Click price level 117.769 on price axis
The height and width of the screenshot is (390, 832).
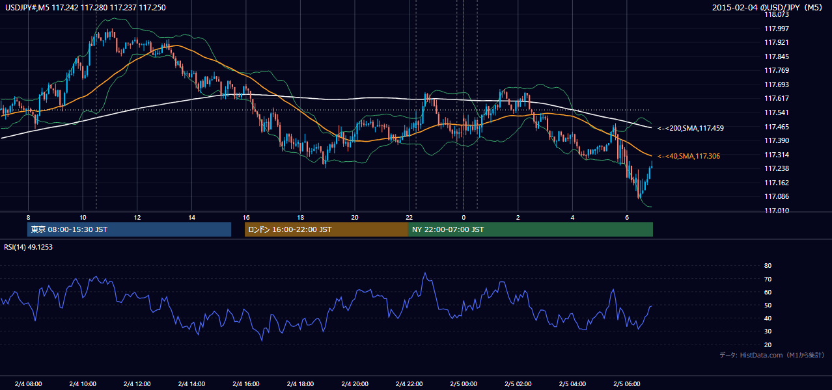(777, 70)
